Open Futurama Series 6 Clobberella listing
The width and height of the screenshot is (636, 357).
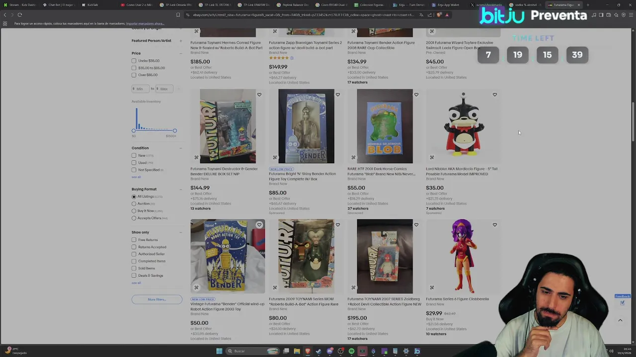[457, 299]
